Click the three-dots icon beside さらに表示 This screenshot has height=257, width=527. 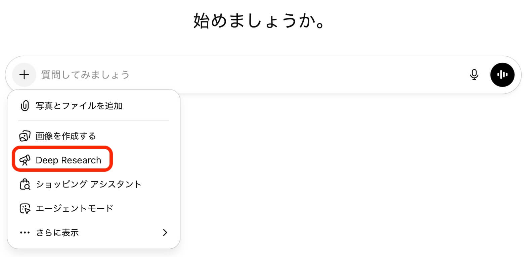pyautogui.click(x=25, y=233)
